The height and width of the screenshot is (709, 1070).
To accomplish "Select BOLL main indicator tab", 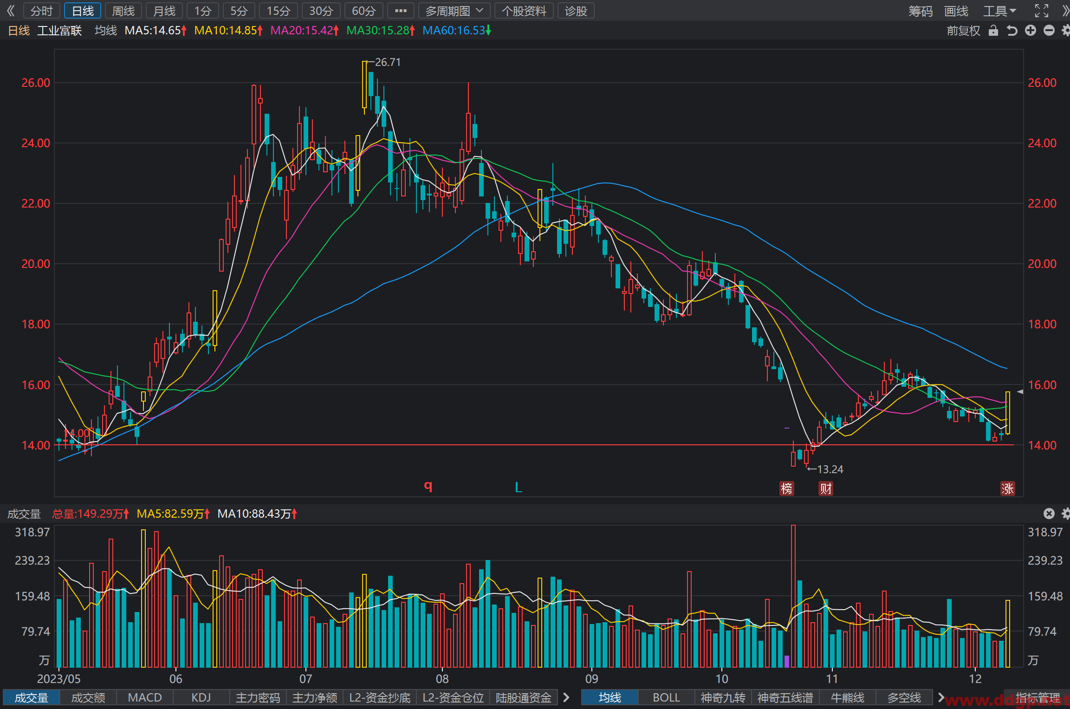I will (667, 697).
